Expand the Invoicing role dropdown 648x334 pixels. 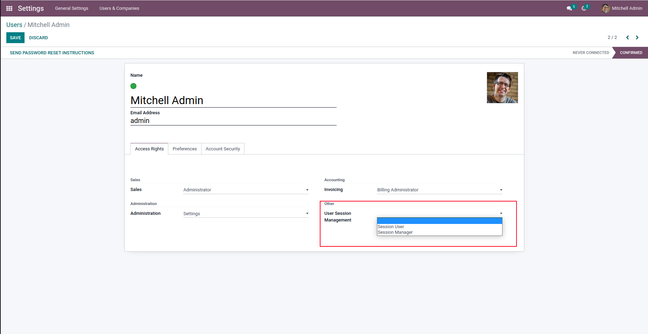click(439, 190)
